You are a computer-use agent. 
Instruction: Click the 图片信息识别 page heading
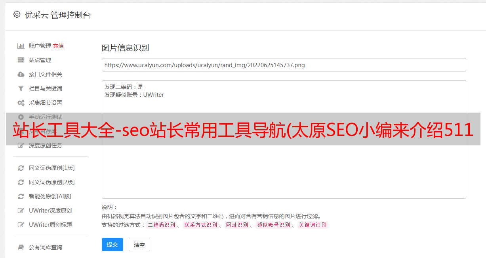[125, 48]
